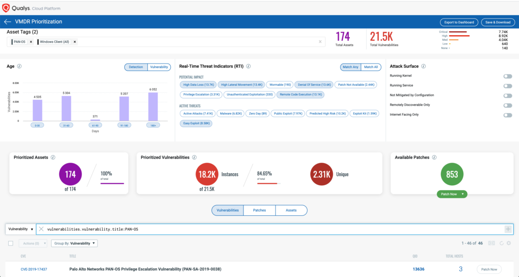Remove the Windows Client (All) tag

(x=75, y=42)
